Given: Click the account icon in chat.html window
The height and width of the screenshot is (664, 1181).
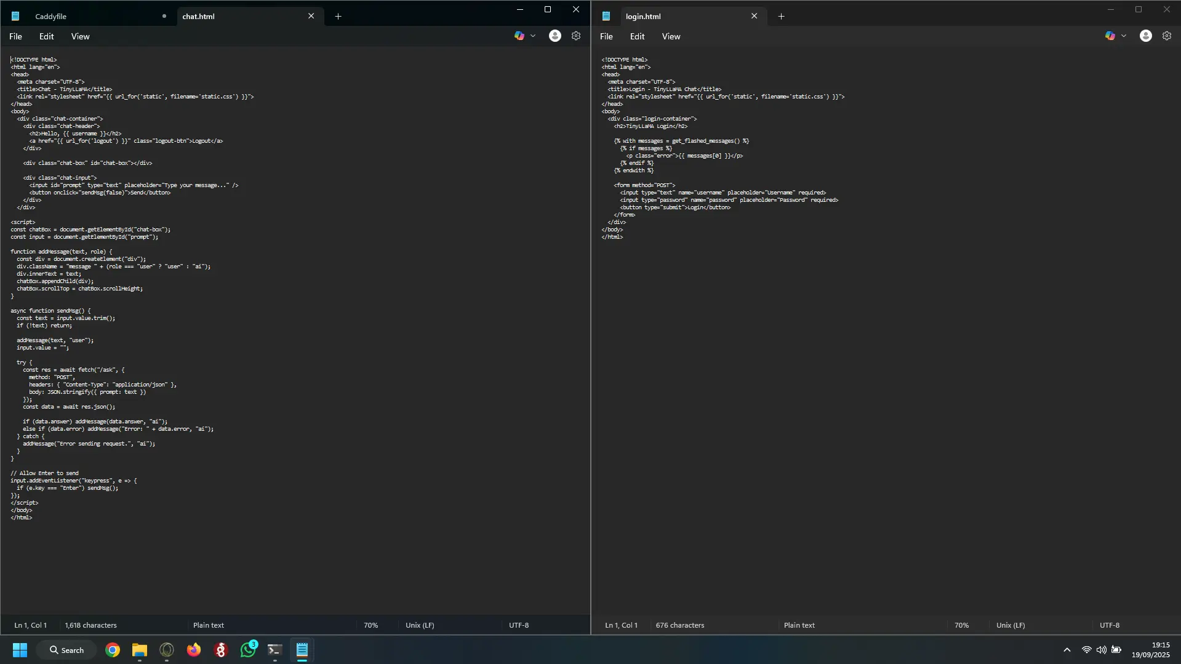Looking at the screenshot, I should pyautogui.click(x=554, y=36).
